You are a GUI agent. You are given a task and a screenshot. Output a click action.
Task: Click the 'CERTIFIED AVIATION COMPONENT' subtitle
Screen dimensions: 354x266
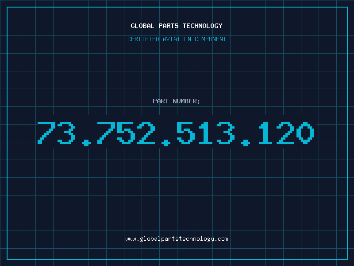pos(177,39)
